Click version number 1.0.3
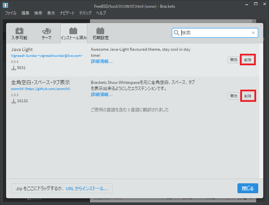Screen dimensions: 269x205 [15, 95]
